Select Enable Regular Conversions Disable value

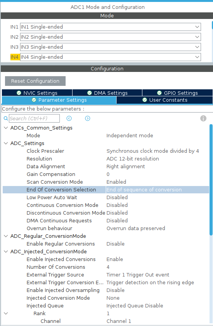[115, 244]
